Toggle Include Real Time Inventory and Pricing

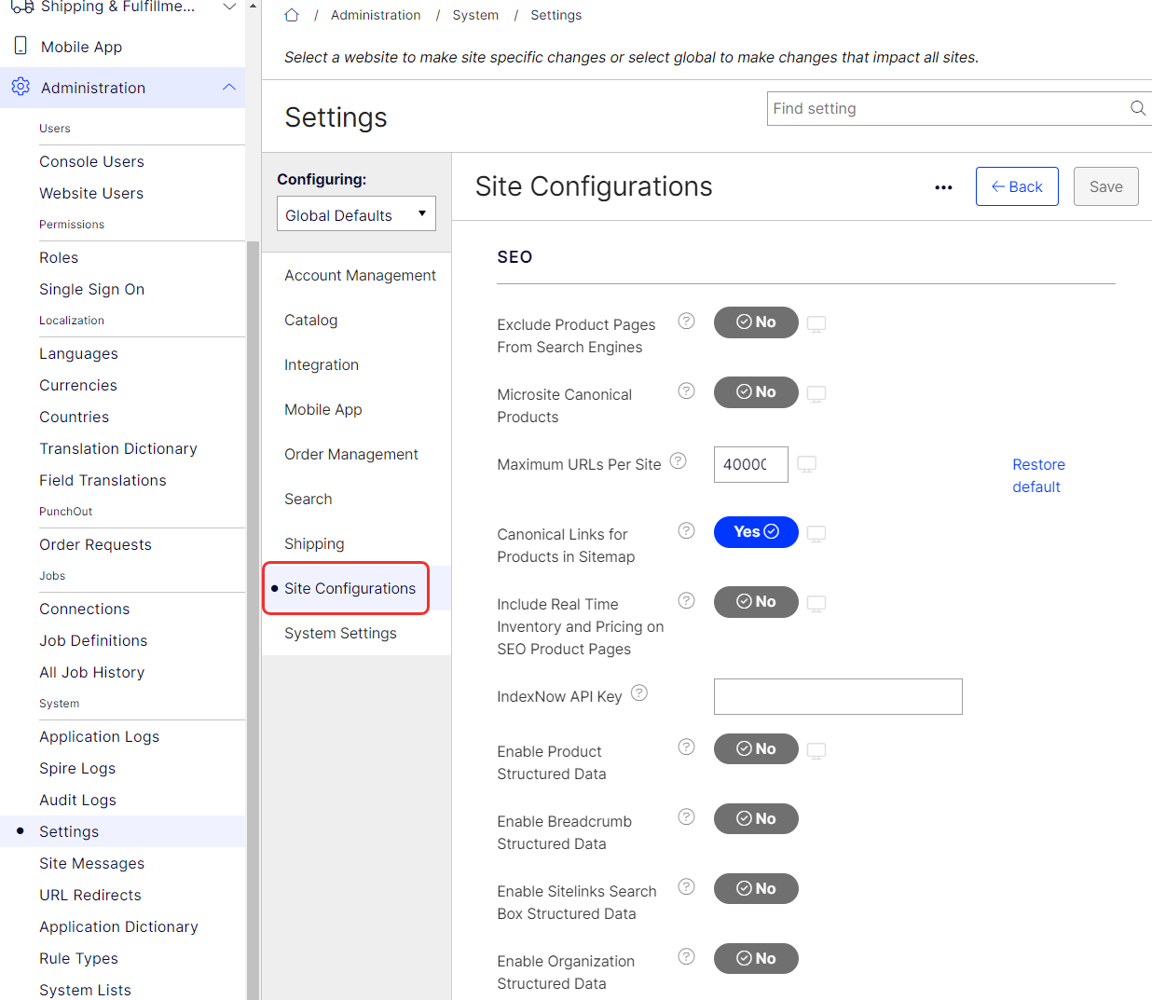tap(756, 602)
